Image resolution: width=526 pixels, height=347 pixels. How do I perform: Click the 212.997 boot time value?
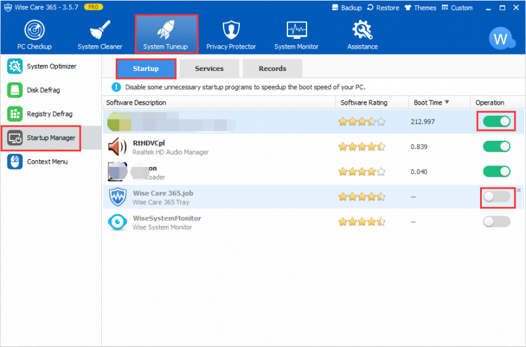tap(423, 122)
